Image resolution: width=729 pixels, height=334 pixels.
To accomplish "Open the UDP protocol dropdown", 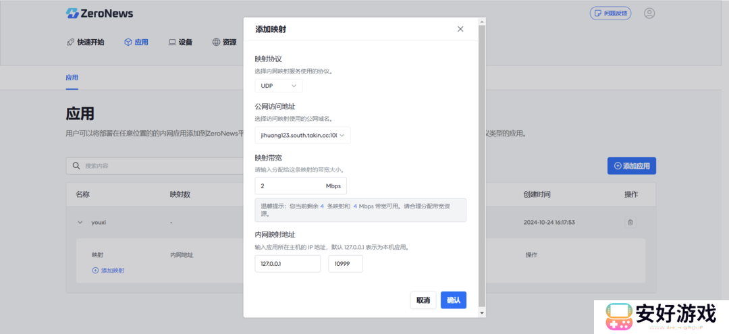I will (278, 86).
